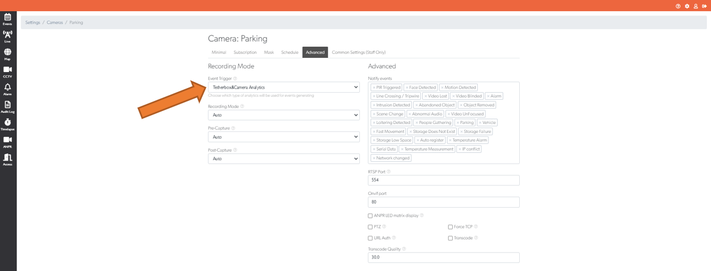Select the Advanced tab
This screenshot has width=711, height=271.
pyautogui.click(x=315, y=53)
